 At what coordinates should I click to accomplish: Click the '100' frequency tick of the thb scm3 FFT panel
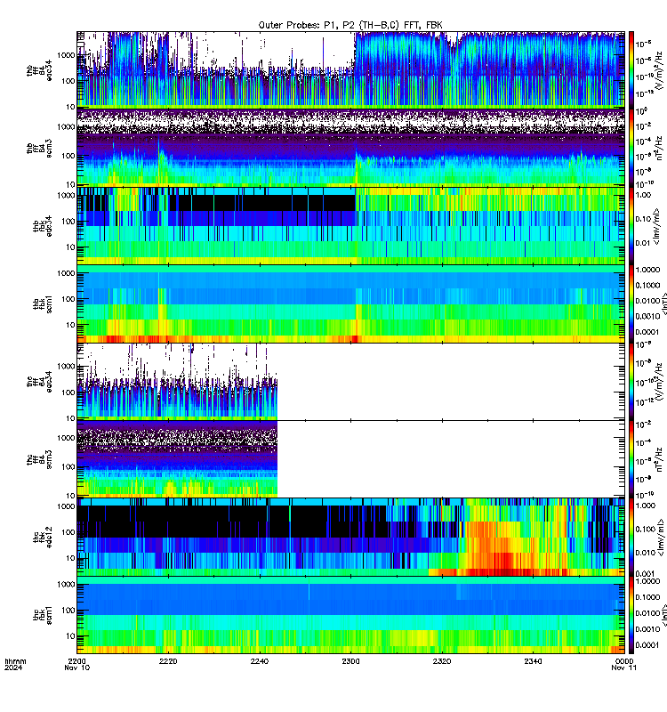point(68,156)
